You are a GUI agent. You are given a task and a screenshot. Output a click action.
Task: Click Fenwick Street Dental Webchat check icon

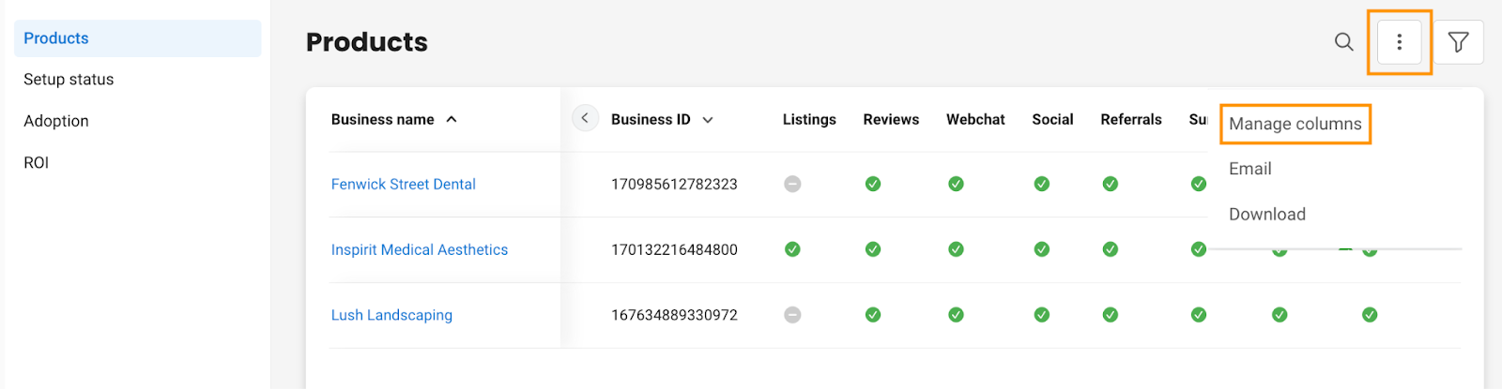pos(956,184)
